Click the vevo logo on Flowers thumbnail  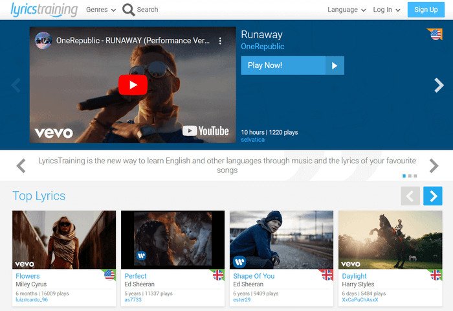[x=25, y=264]
